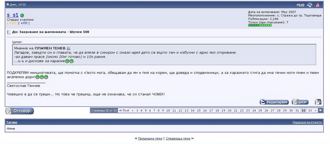Click post title 'До: Закриване на шампионата - Шумен 500'
This screenshot has height=144, width=330.
click(51, 32)
